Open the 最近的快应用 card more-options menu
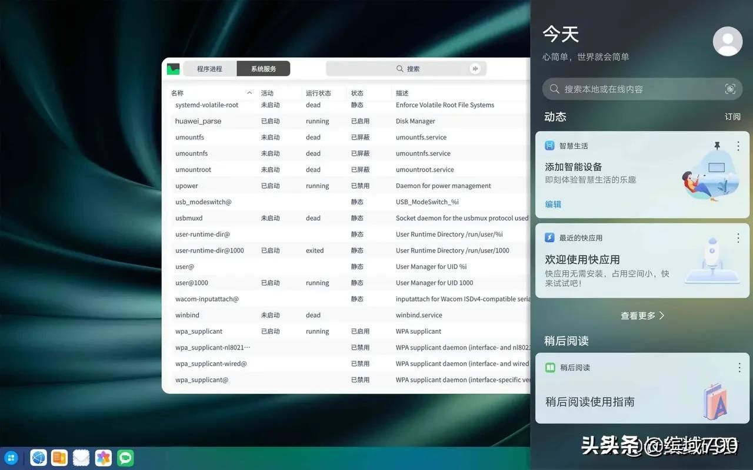The image size is (753, 470). (x=738, y=238)
